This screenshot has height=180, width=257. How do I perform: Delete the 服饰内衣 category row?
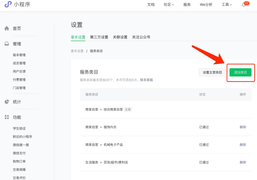point(243,127)
